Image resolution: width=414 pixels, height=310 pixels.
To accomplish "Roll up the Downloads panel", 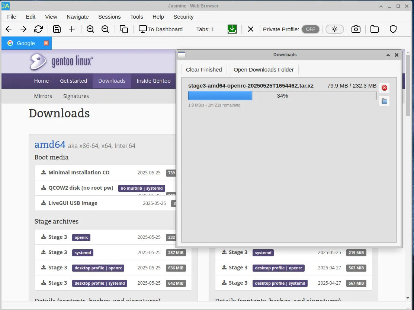I will coord(388,55).
